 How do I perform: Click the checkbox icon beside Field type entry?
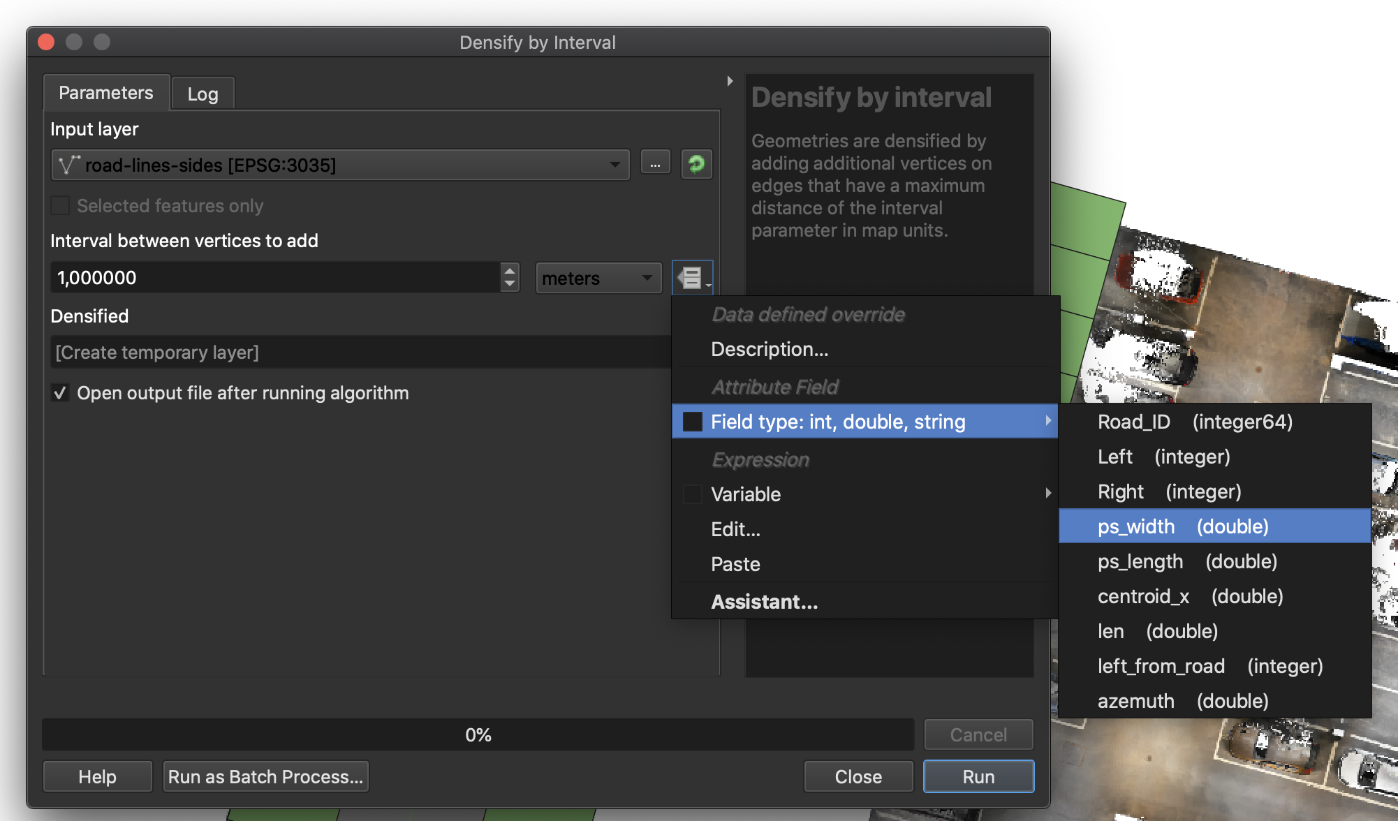[692, 421]
